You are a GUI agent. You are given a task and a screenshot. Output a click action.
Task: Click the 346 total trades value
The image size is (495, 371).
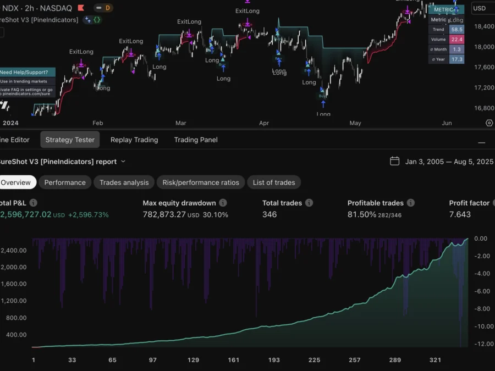pyautogui.click(x=269, y=214)
